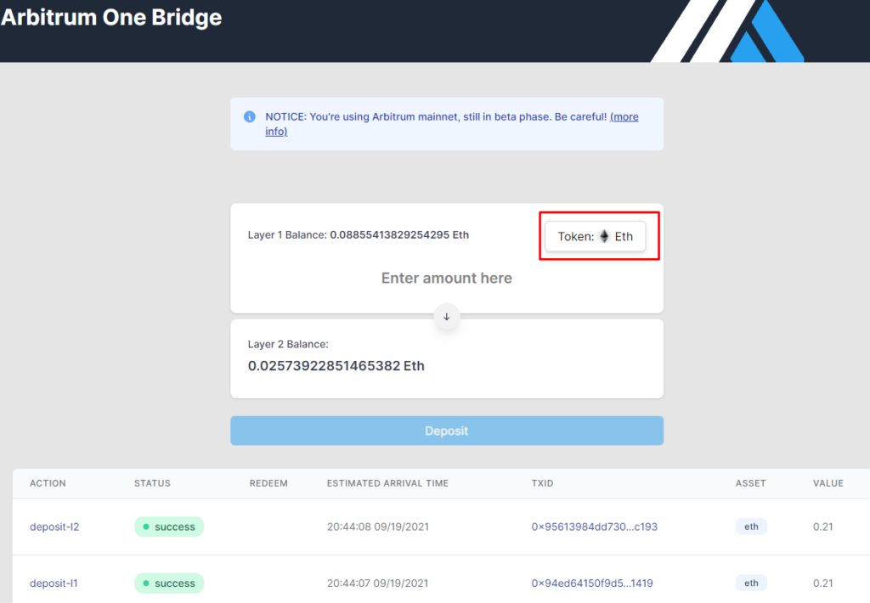Screen dimensions: 870x603
Task: Click the Ethereum diamond logo next to Eth
Action: [x=604, y=236]
